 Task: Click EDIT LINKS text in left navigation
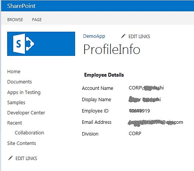pos(26,159)
